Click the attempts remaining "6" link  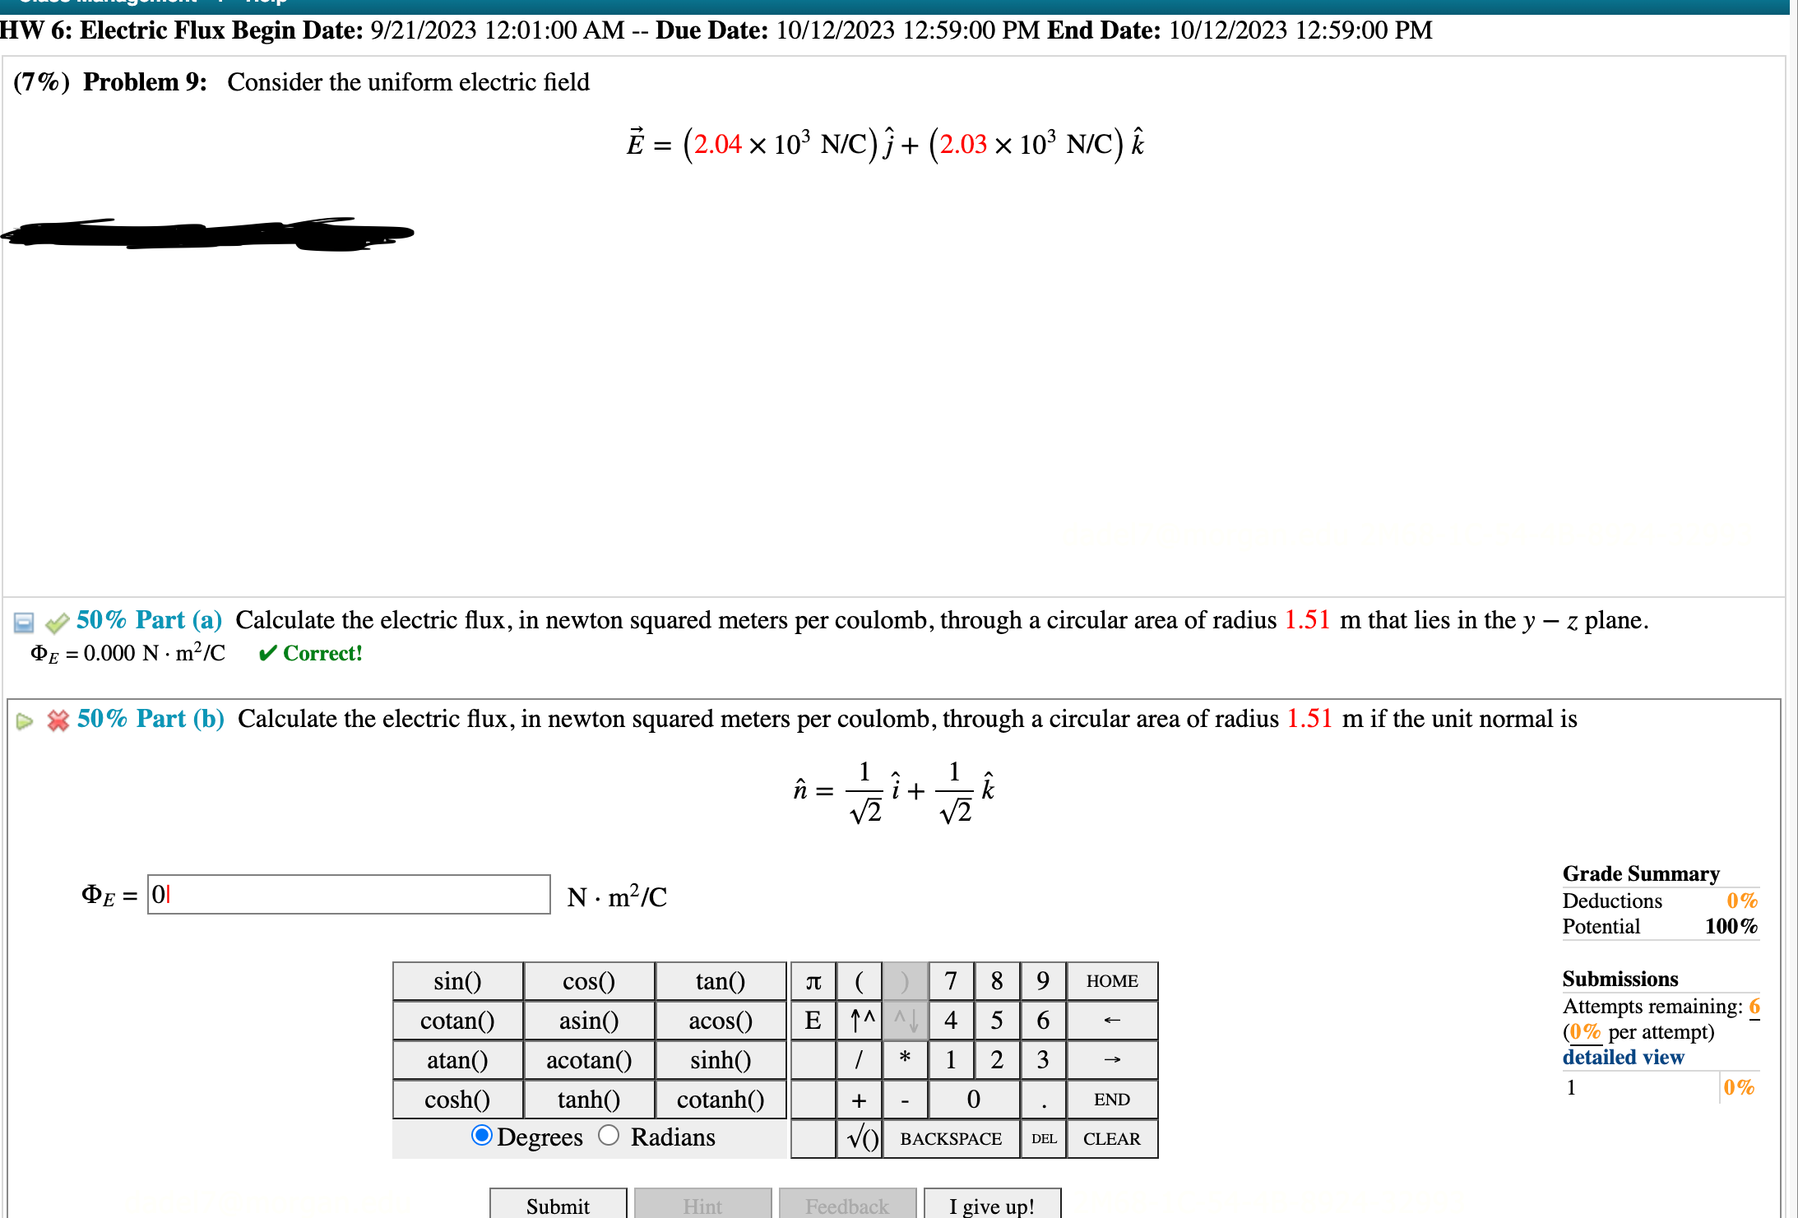(x=1754, y=1006)
